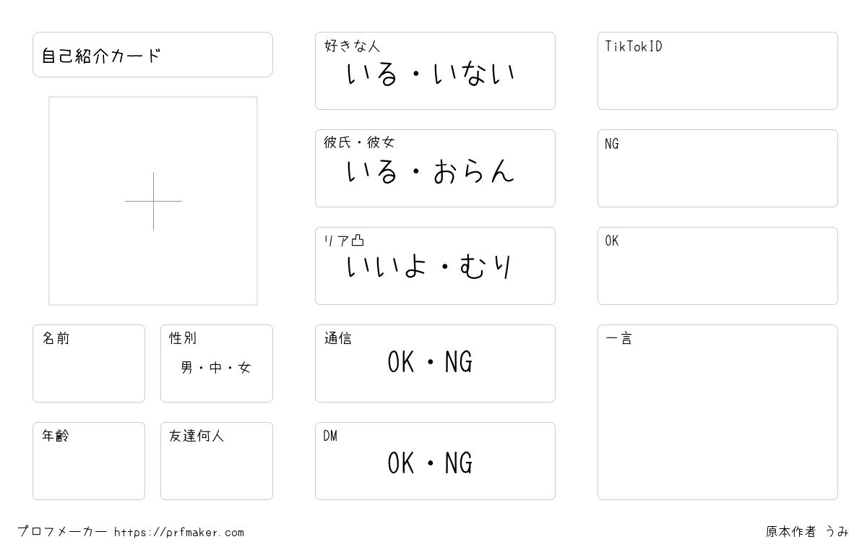Click the 原本作者 うみ credit text

pos(807,532)
